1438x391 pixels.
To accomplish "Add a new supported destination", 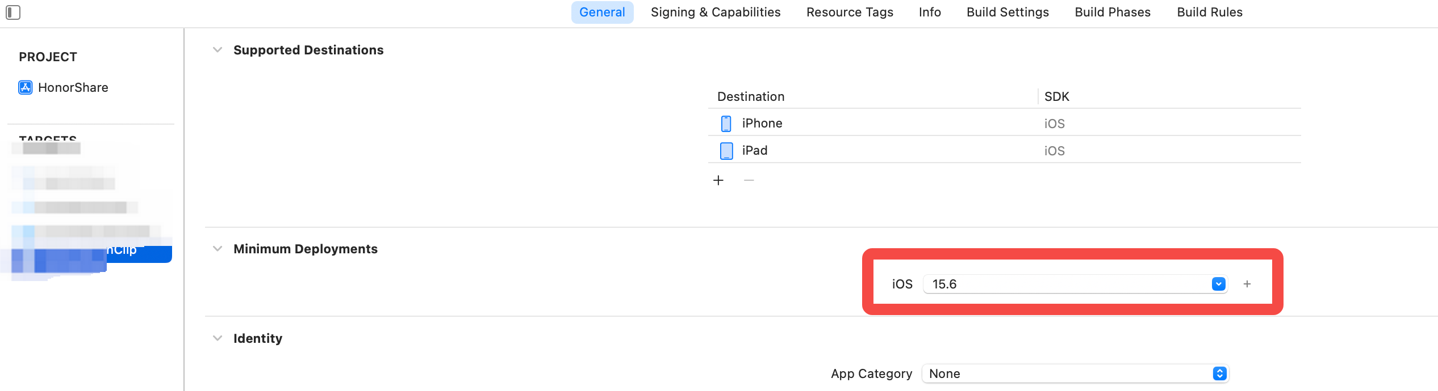I will 718,180.
